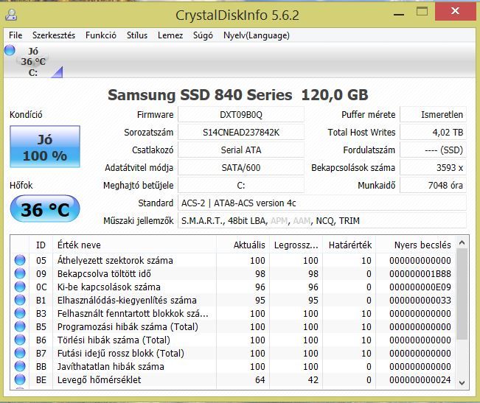Select the C: drive tab in disk bar
The image size is (480, 403).
(x=33, y=62)
